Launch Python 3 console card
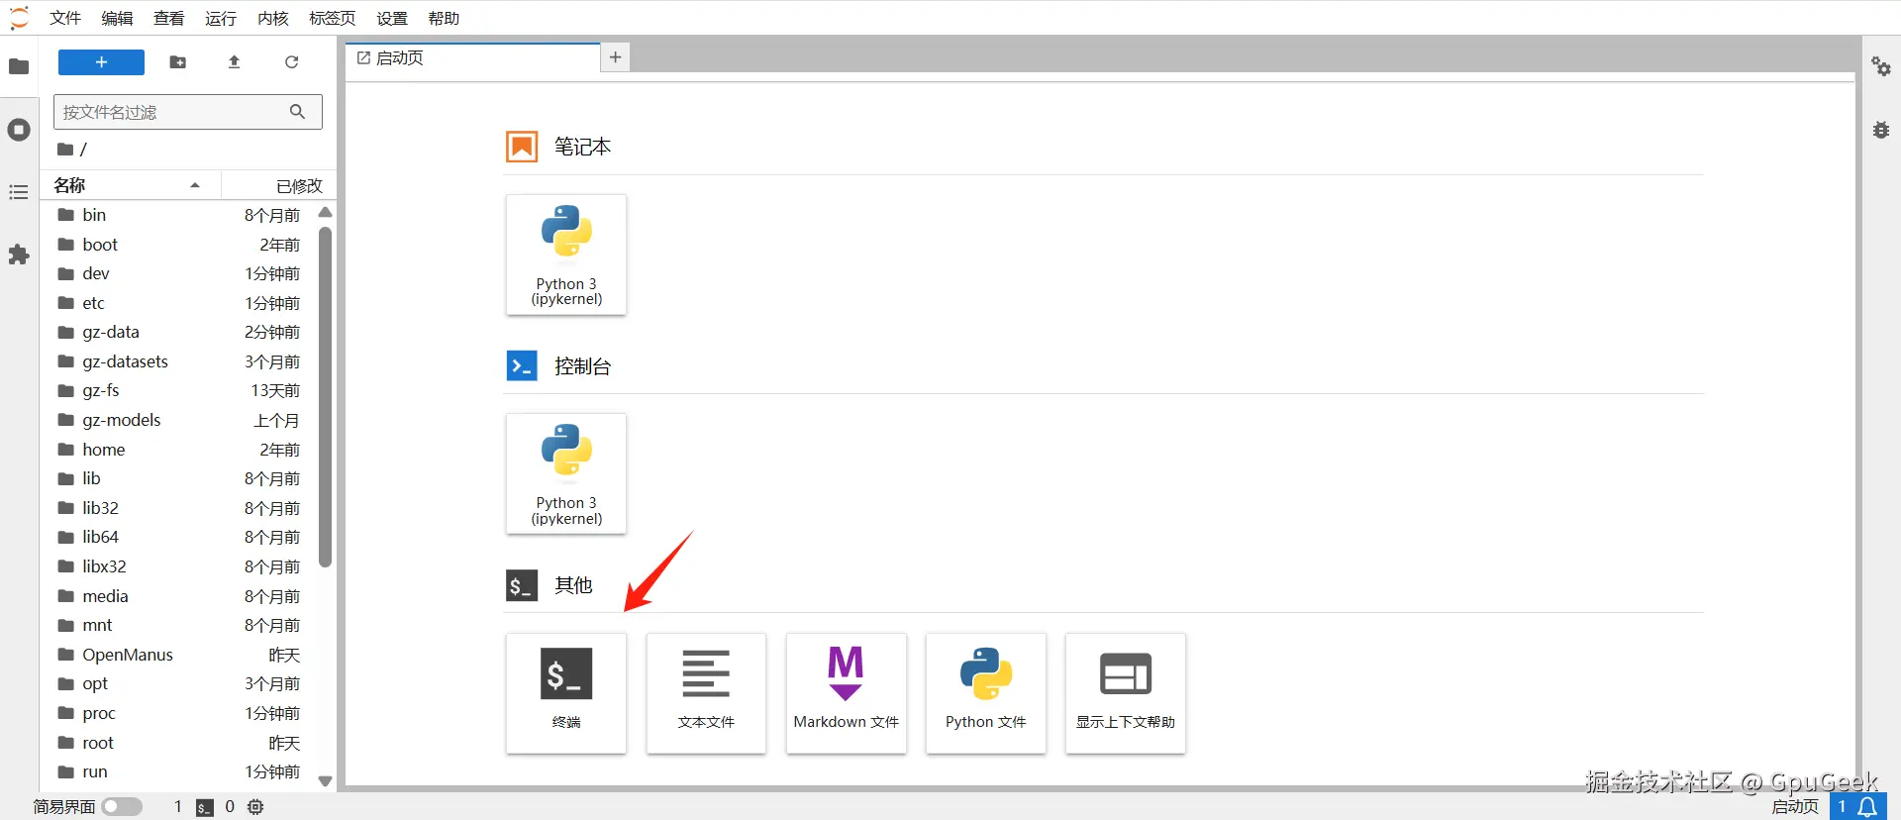 coord(566,473)
